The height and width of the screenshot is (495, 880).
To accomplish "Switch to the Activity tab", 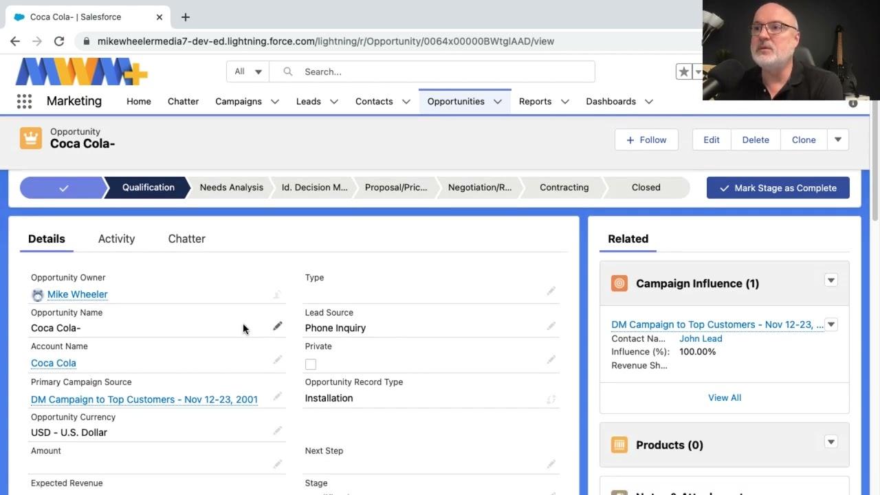I will tap(116, 239).
